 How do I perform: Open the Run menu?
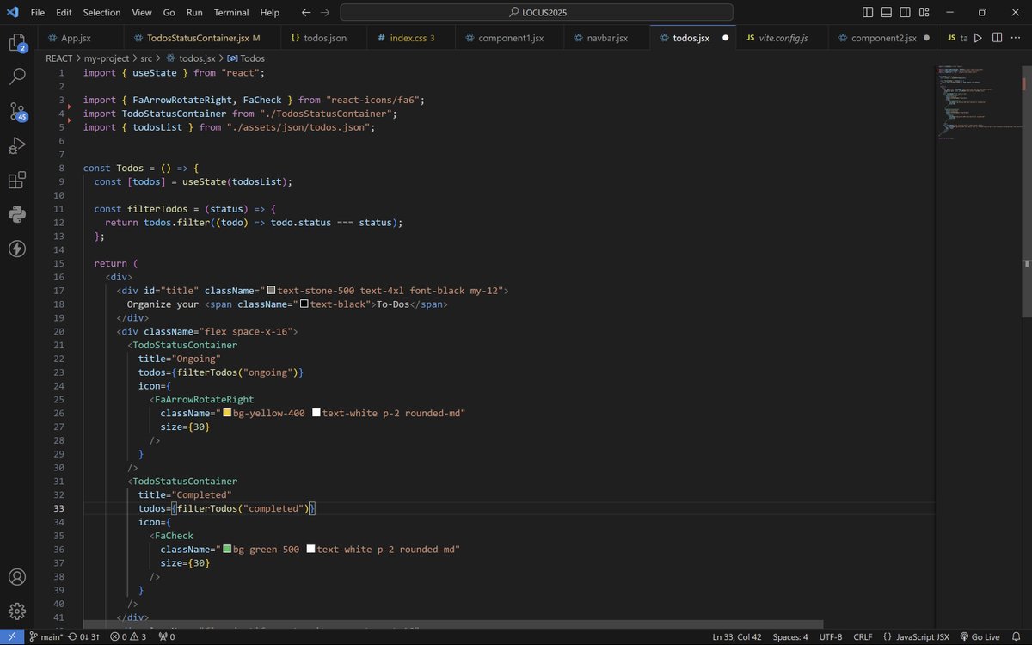click(x=194, y=13)
